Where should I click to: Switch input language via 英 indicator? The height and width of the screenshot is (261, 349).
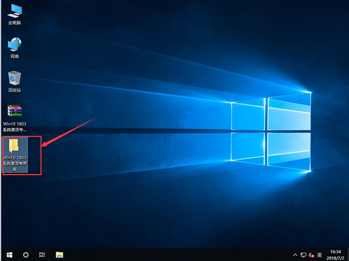319,255
